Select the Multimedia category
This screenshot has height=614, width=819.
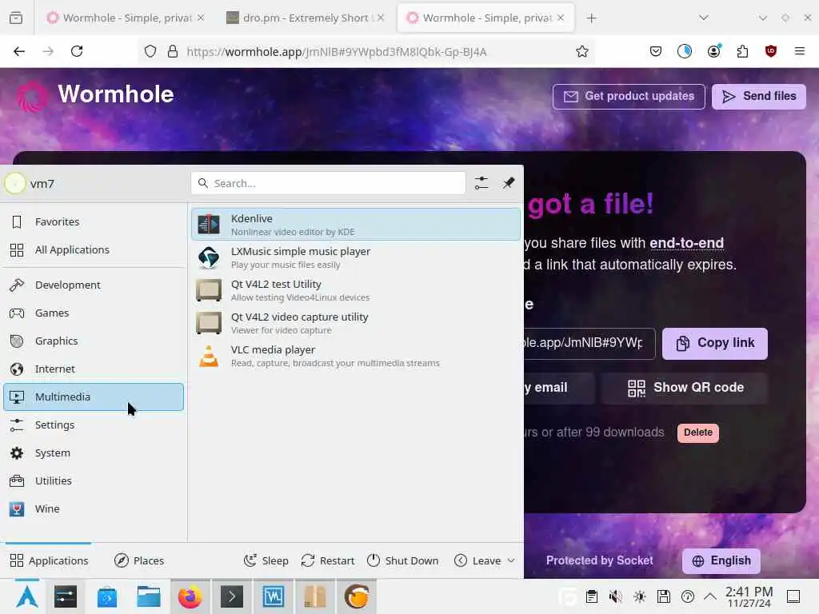point(94,397)
